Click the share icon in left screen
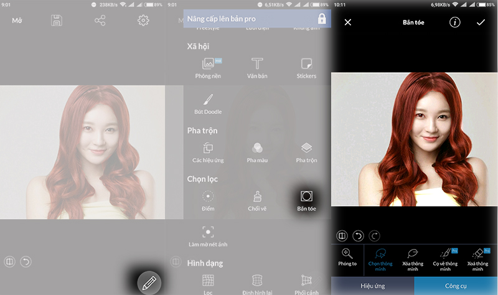Screen dimensions: 498x295 tap(100, 21)
